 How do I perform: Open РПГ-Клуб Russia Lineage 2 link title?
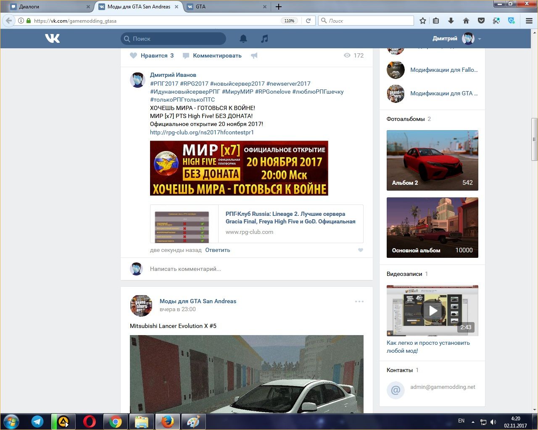click(x=290, y=218)
